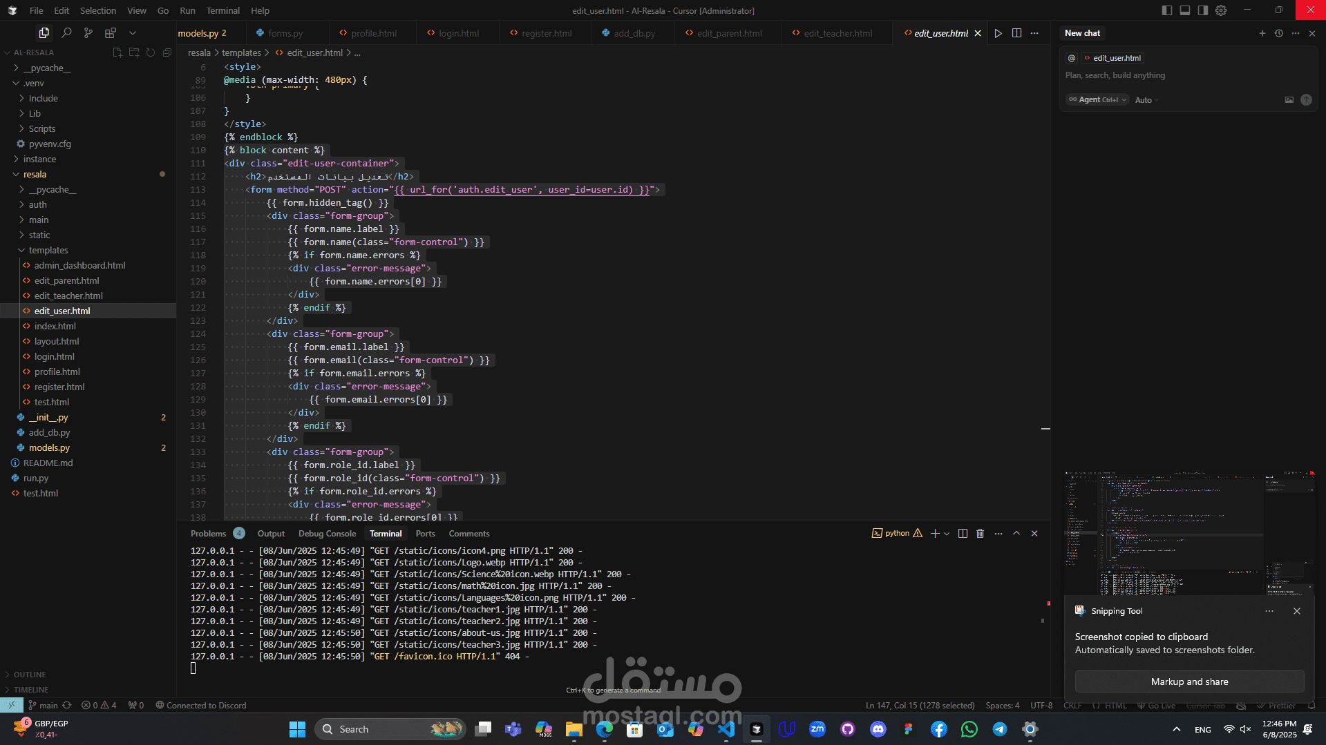Add a new terminal with the plus icon
The height and width of the screenshot is (745, 1326).
[x=935, y=534]
